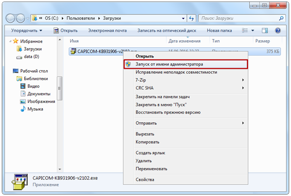Select Свойства in the context menu
The image size is (291, 196).
[x=145, y=179]
